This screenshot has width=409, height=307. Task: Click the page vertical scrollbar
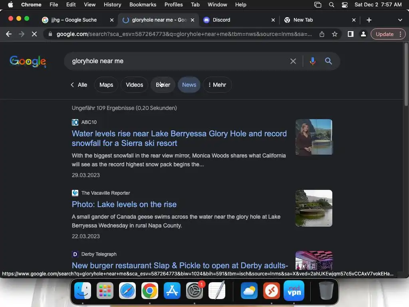click(x=406, y=74)
